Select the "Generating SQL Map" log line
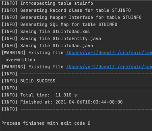The width and height of the screenshot is (152, 131). (59, 25)
